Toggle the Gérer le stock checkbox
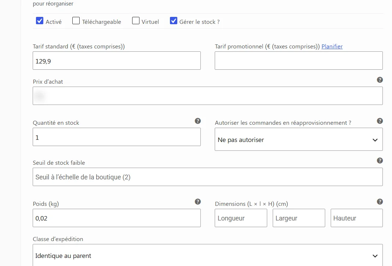Image resolution: width=392 pixels, height=266 pixels. pos(174,21)
